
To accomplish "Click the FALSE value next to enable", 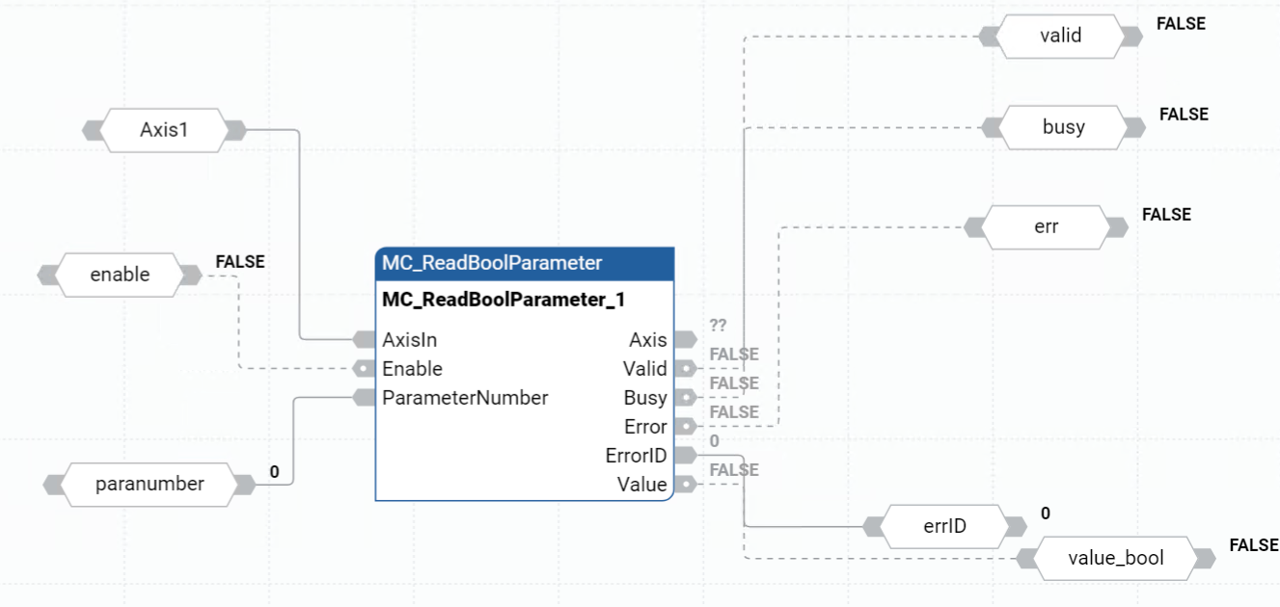I will 239,261.
